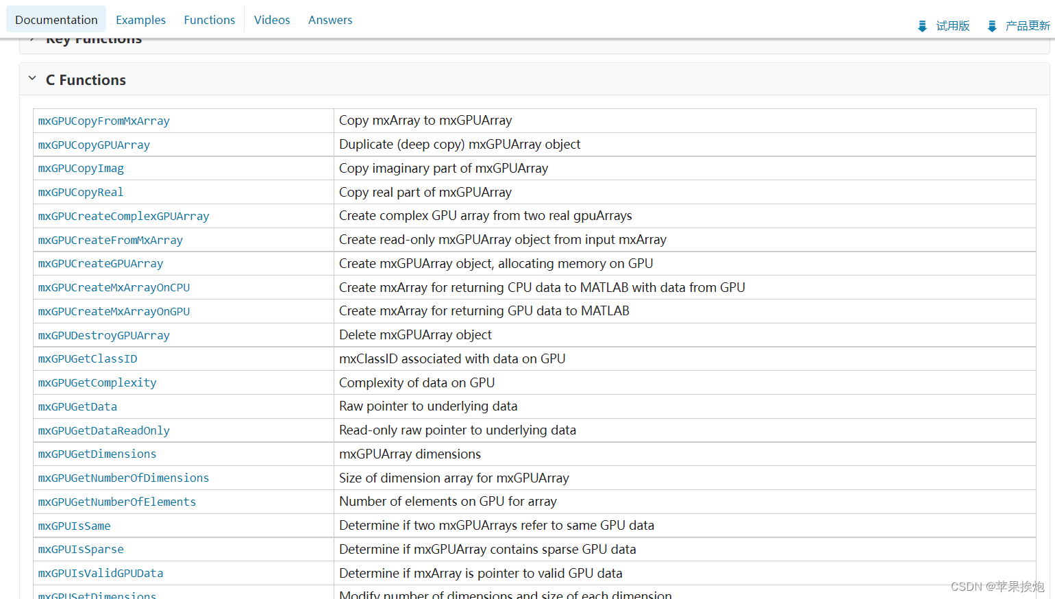This screenshot has width=1055, height=599.
Task: Click 'Duplicate (deep copy) mxGPUArray object' text
Action: [x=460, y=145]
